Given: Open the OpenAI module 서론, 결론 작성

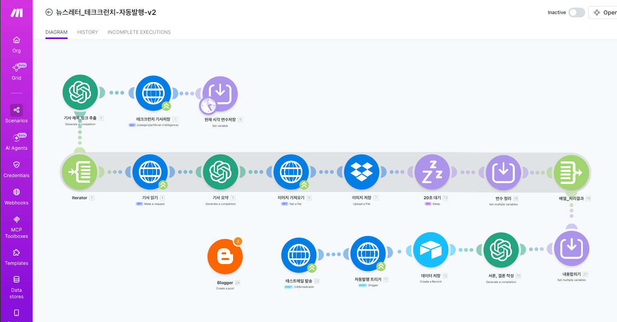Looking at the screenshot, I should [501, 250].
